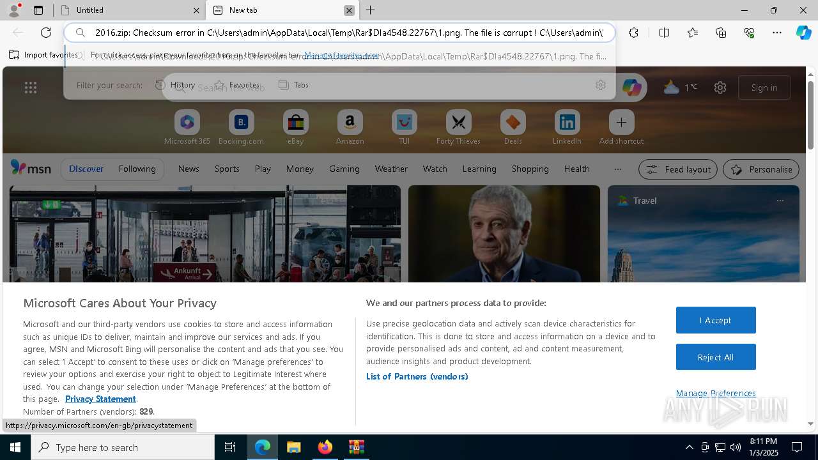Image resolution: width=818 pixels, height=460 pixels.
Task: Open the Watch menu item
Action: pos(435,169)
